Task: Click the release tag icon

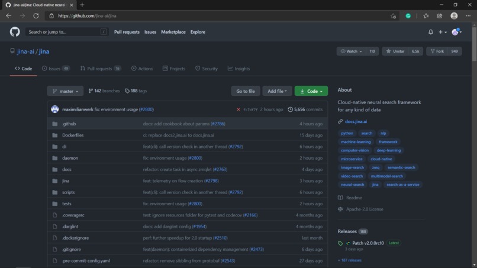Action: 340,243
